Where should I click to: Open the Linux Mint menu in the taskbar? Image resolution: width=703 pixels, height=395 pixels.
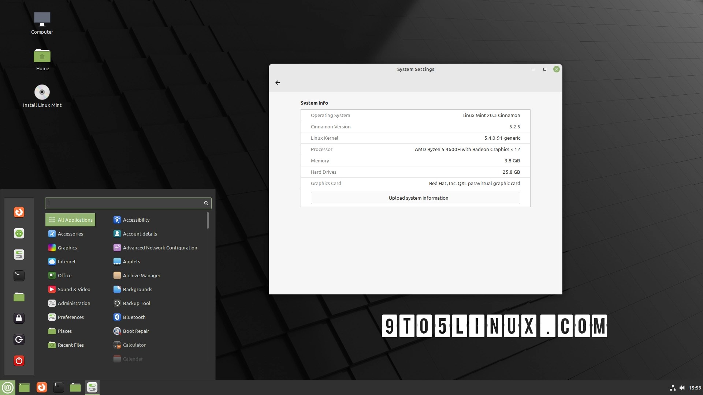pos(8,387)
